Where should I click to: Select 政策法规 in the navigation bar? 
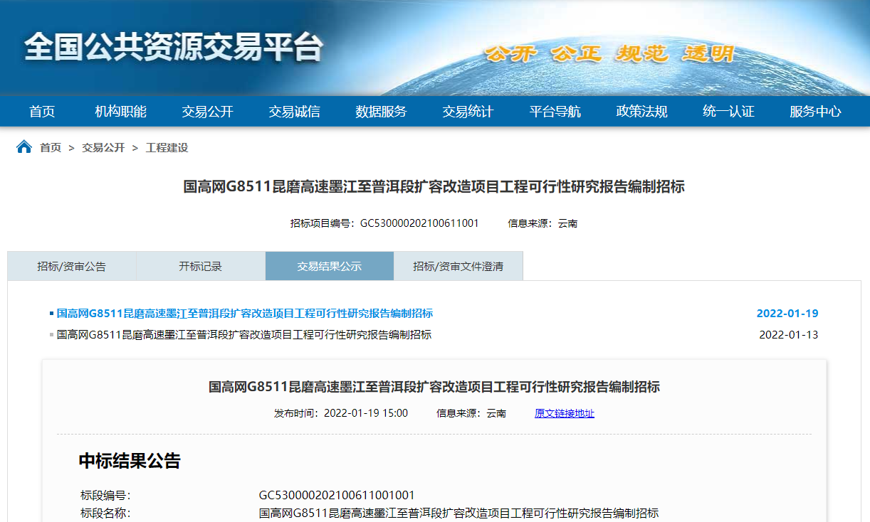[x=641, y=112]
